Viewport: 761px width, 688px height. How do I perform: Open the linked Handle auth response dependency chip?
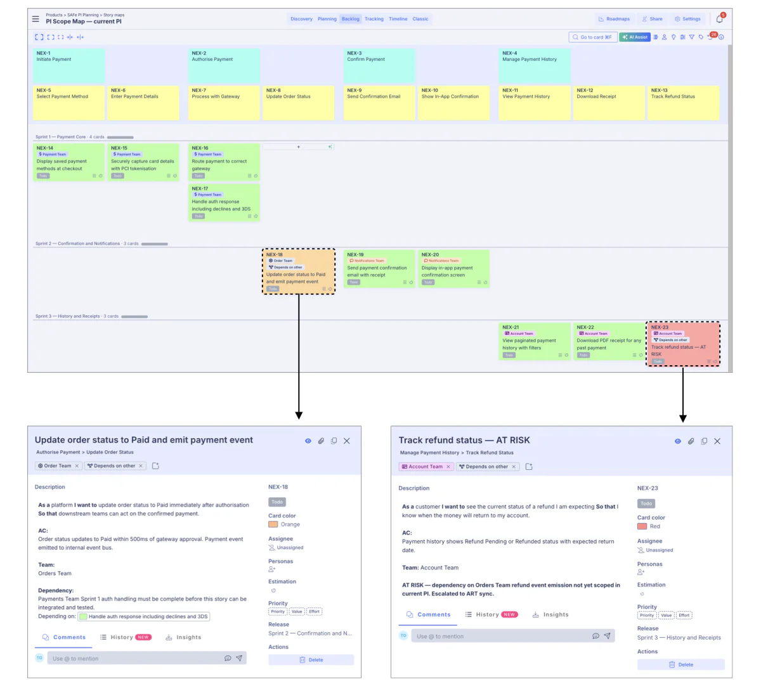144,616
